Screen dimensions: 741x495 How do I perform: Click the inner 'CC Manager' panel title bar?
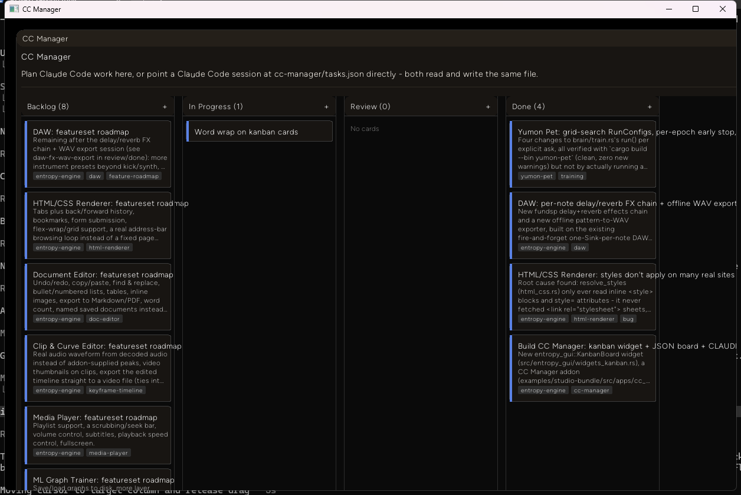coord(376,39)
